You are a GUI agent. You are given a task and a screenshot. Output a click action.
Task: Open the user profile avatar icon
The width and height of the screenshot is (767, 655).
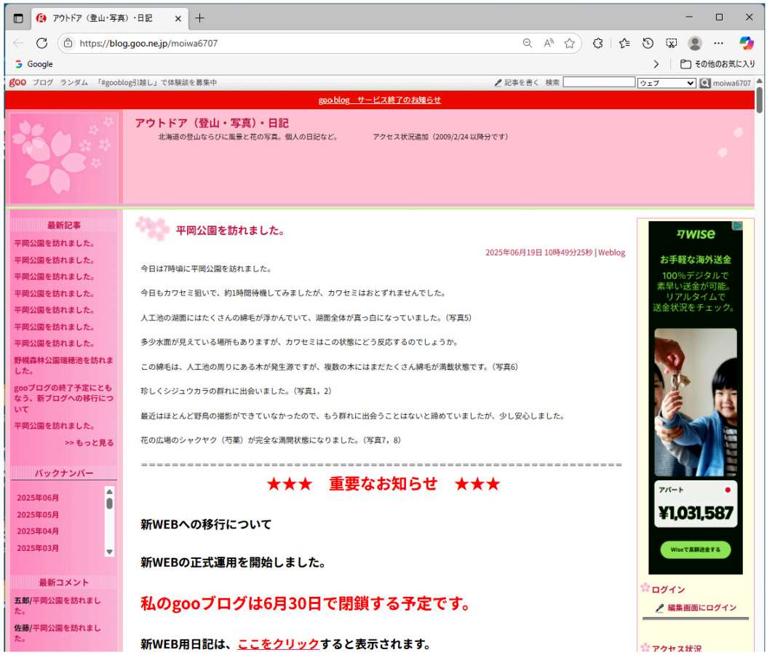pos(695,43)
